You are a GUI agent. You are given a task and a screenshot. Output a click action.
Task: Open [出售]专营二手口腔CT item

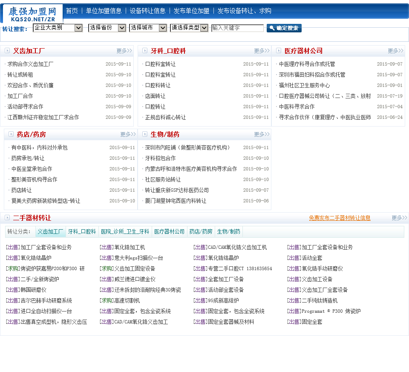point(233,268)
